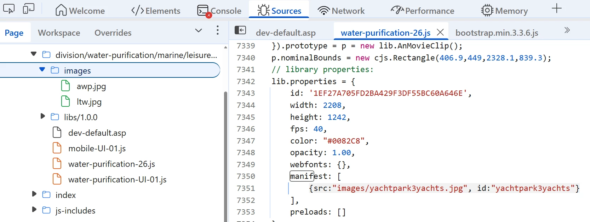This screenshot has height=222, width=590.
Task: Open the Performance tab
Action: click(423, 11)
